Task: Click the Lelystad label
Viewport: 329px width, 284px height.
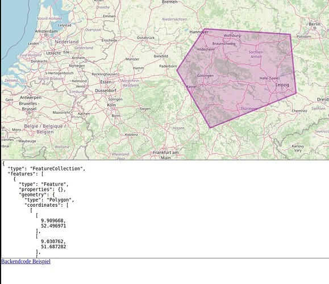Action: click(64, 25)
